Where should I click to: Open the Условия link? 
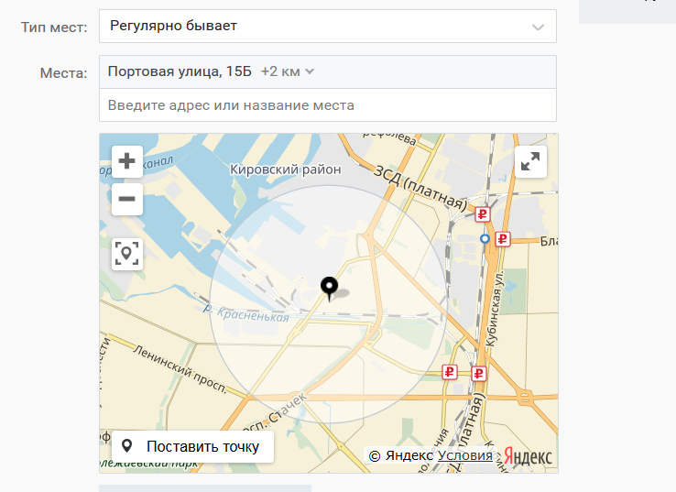click(464, 455)
